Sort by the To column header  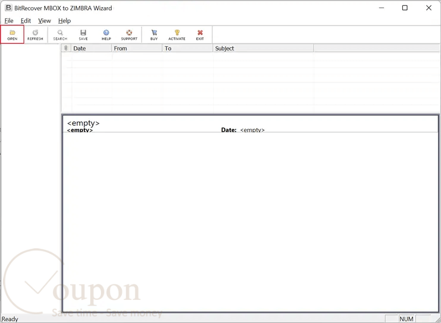click(187, 48)
